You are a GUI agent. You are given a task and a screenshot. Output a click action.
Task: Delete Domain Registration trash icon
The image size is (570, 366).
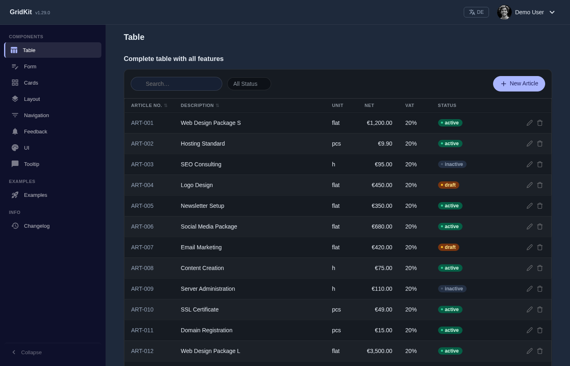coord(540,330)
